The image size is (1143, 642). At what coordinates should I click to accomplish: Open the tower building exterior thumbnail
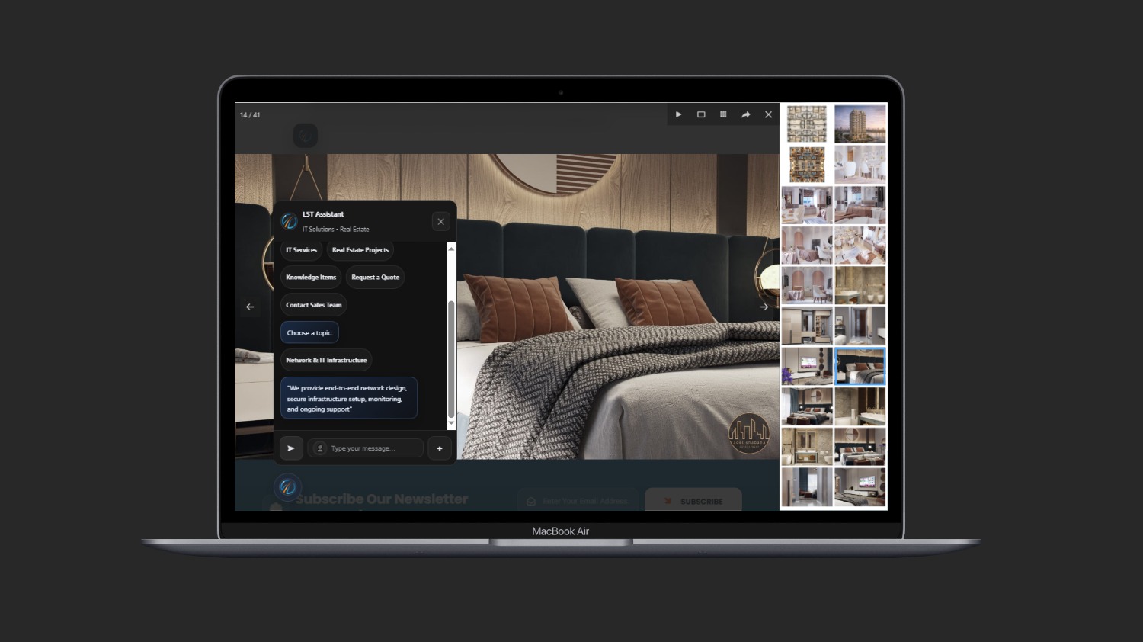coord(860,124)
